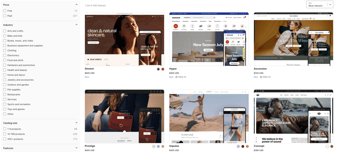Check the Arts and crafts filter
This screenshot has width=338, height=152.
5,31
